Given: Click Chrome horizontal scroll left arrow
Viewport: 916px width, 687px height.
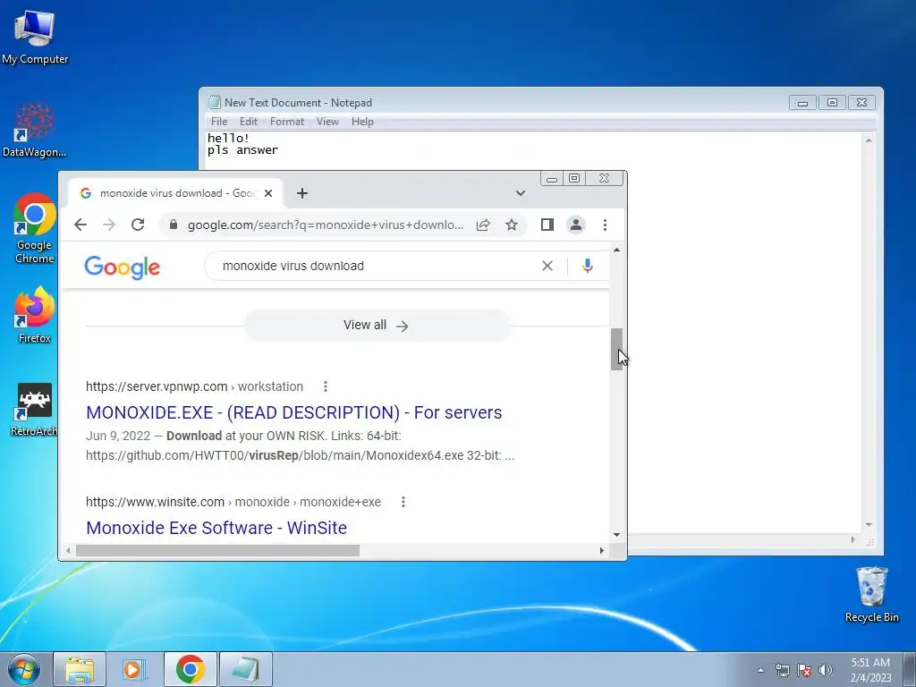Looking at the screenshot, I should pyautogui.click(x=68, y=550).
